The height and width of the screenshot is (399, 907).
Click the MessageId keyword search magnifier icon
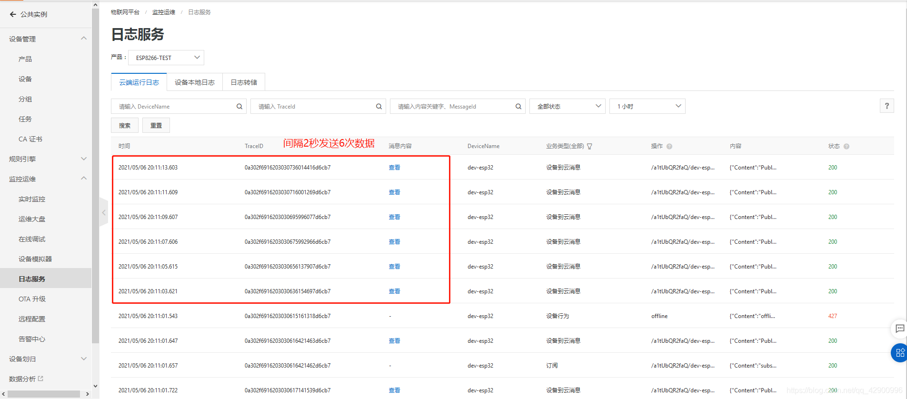(518, 106)
